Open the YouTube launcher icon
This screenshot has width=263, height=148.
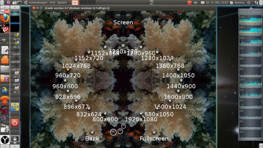tap(5, 12)
